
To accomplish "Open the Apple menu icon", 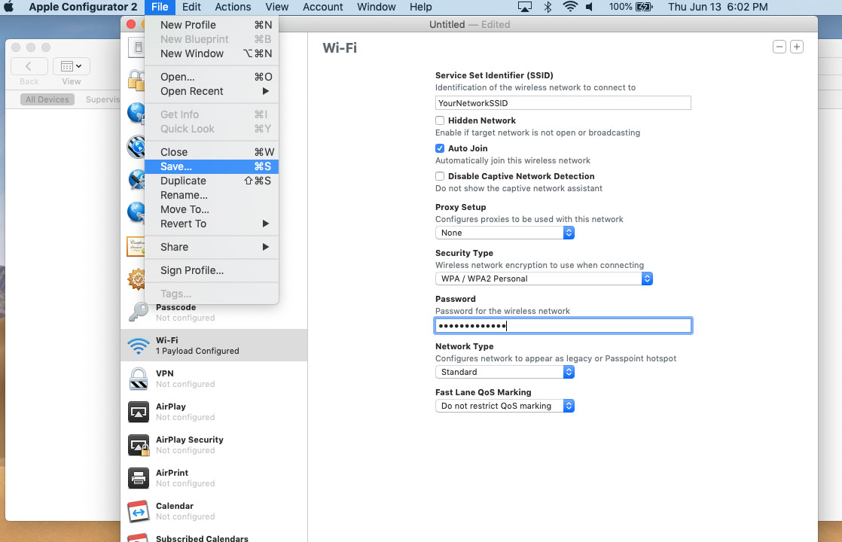I will click(x=8, y=7).
